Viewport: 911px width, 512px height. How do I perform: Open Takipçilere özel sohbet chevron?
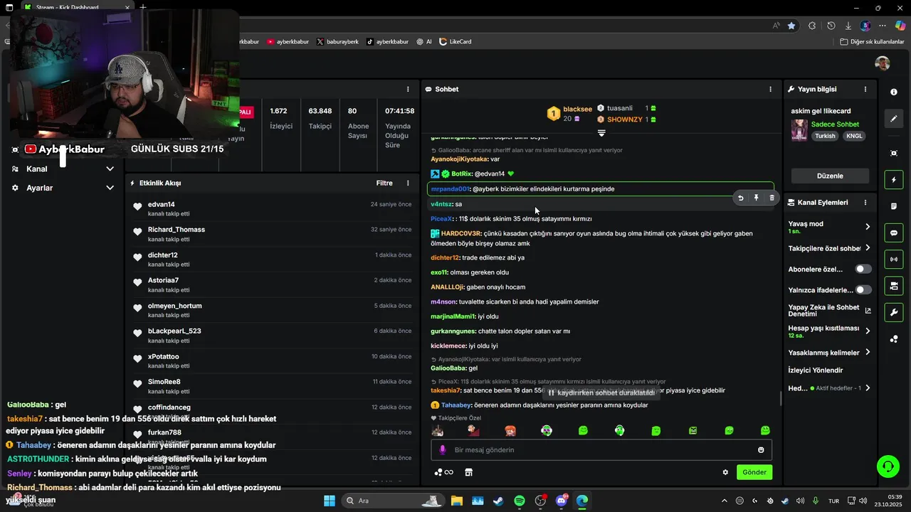pos(868,248)
